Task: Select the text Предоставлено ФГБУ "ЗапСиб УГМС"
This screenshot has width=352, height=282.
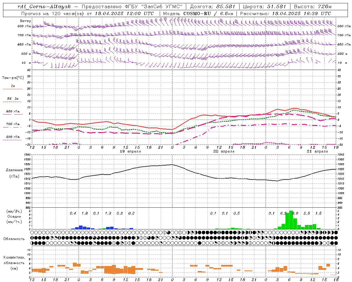Action: tap(132, 6)
